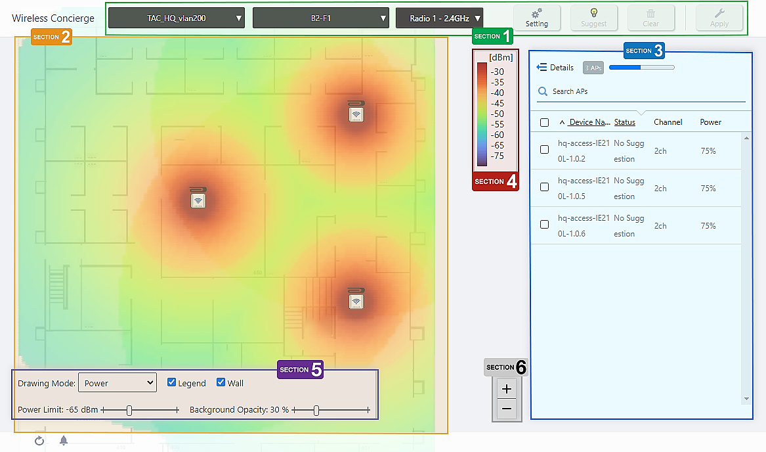Viewport: 766px width, 452px height.
Task: Expand the B2-F1 floor dropdown
Action: (x=320, y=18)
